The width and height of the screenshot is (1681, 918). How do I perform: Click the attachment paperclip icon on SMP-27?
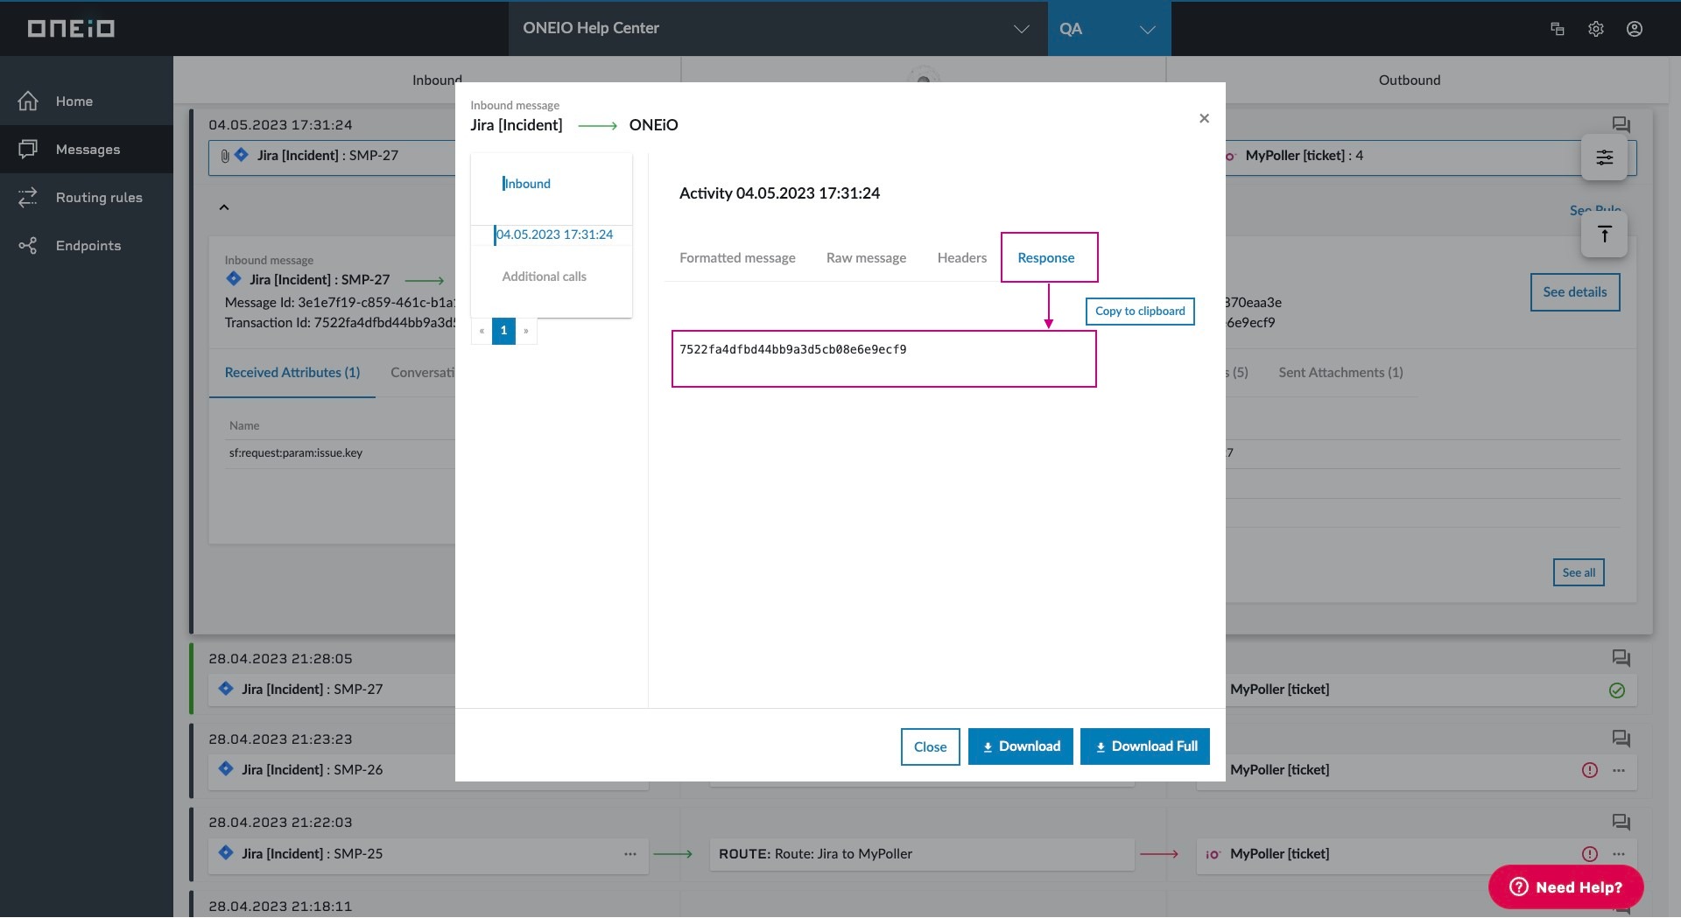[x=225, y=156]
